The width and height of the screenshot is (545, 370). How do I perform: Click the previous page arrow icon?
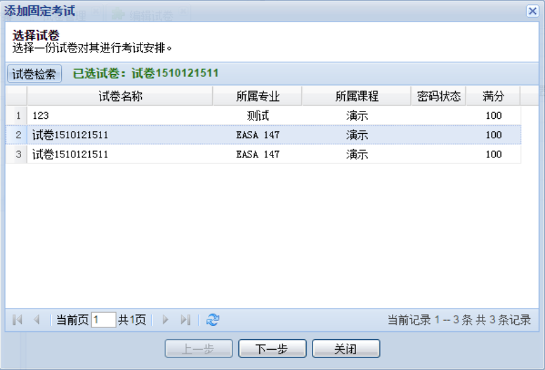(37, 320)
